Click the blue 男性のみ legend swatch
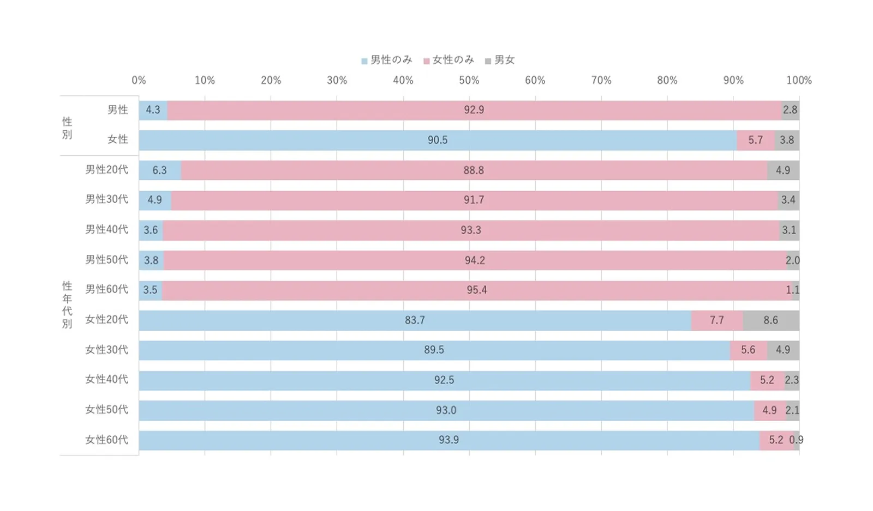 point(364,61)
